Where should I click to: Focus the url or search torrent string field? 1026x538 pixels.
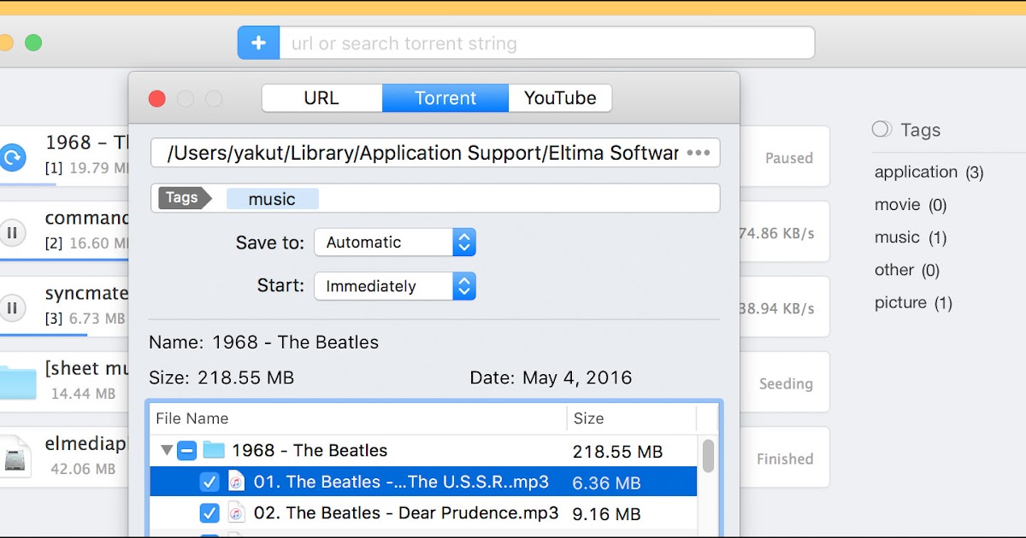click(x=547, y=43)
